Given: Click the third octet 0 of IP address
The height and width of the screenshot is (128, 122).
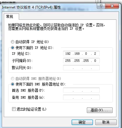Looking at the screenshot, I should pos(86,54).
